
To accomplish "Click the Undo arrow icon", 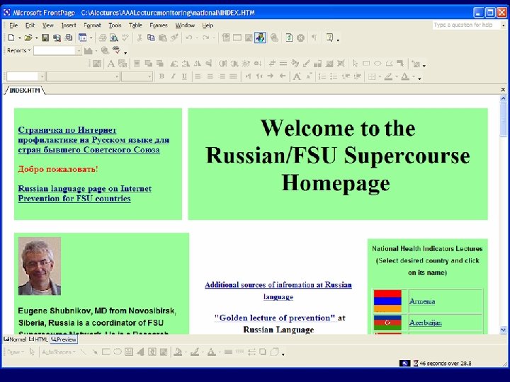I will click(x=188, y=37).
